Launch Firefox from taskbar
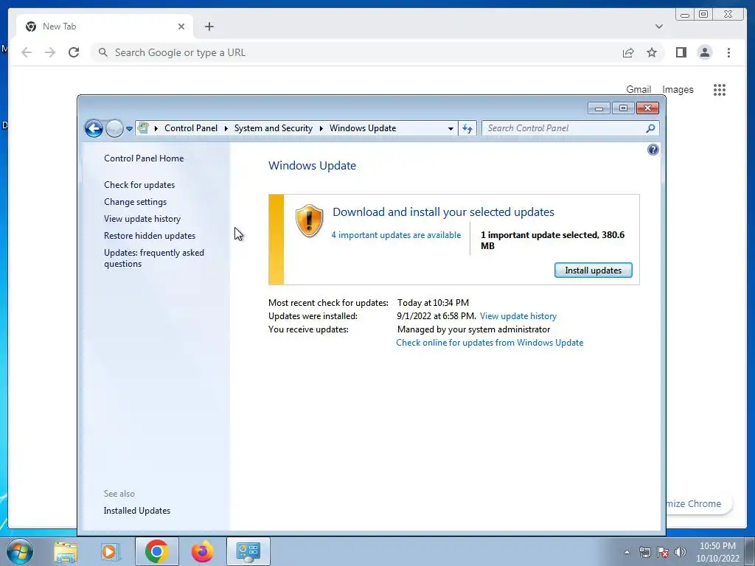 (202, 551)
